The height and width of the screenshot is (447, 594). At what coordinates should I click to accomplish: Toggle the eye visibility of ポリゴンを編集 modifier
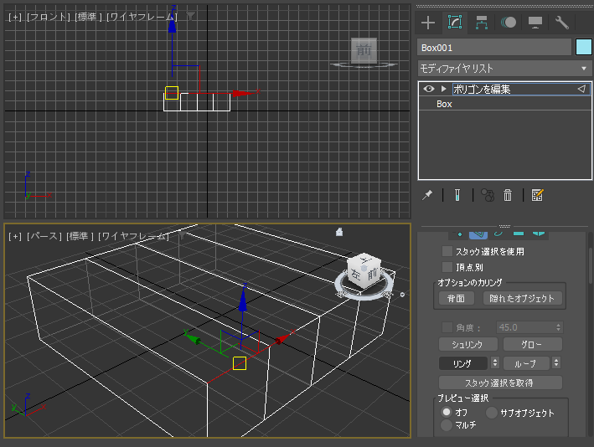(x=429, y=89)
